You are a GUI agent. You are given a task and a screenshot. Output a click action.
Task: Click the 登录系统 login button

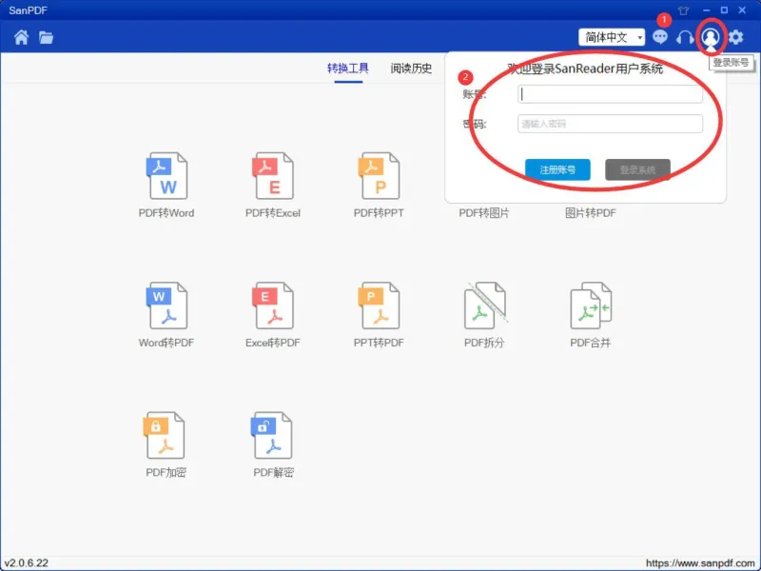point(637,170)
